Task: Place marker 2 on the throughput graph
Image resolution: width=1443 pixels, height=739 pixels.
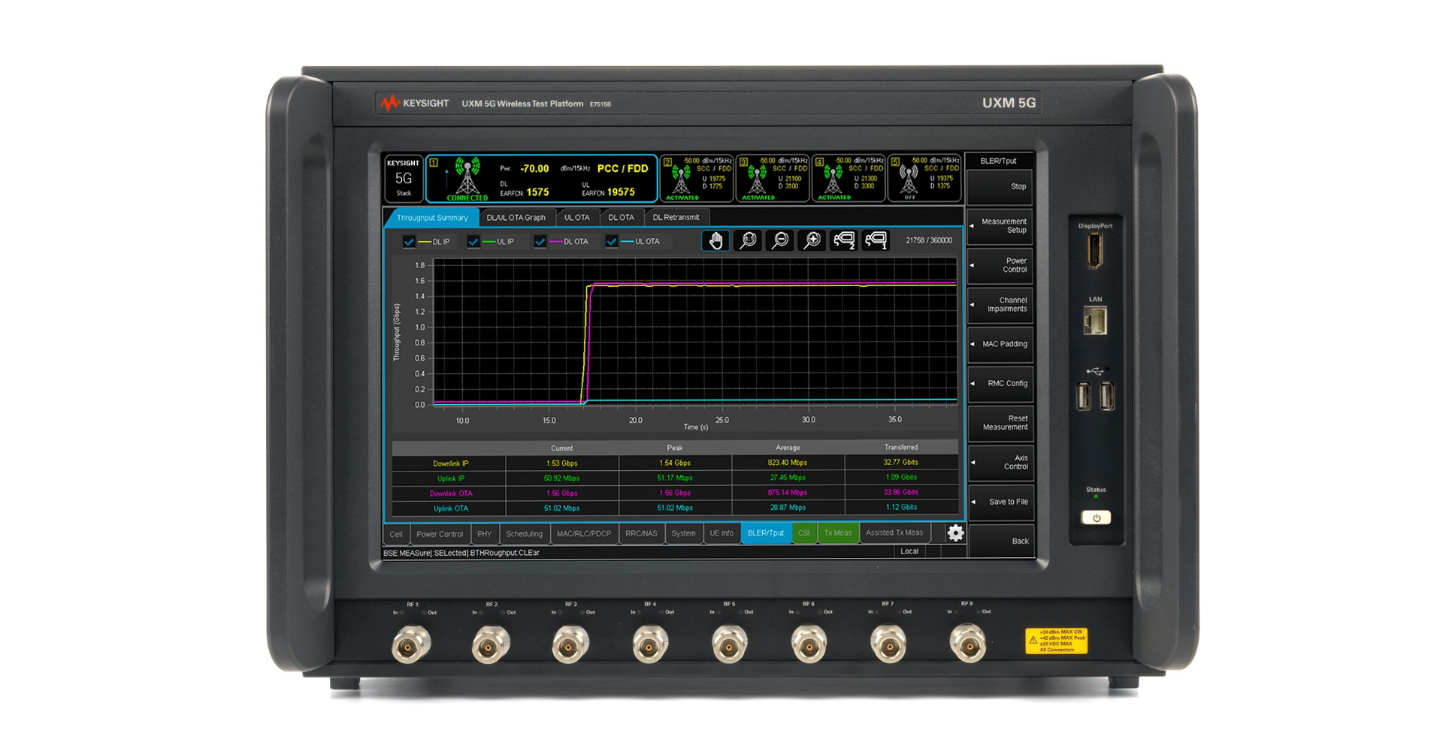Action: pos(844,240)
